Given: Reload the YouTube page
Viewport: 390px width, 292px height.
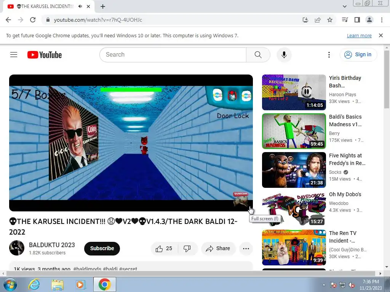Looking at the screenshot, I should (33, 20).
